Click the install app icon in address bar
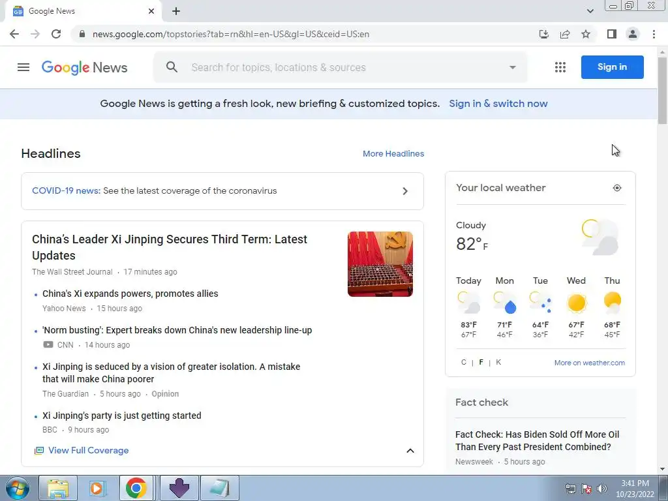The height and width of the screenshot is (501, 668). pyautogui.click(x=544, y=34)
